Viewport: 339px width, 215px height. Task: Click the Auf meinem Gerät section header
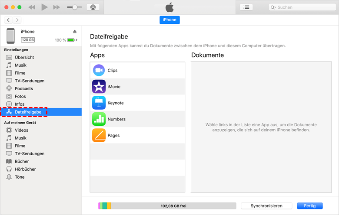click(20, 123)
